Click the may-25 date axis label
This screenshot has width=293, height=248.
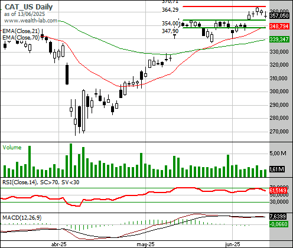tap(145, 244)
